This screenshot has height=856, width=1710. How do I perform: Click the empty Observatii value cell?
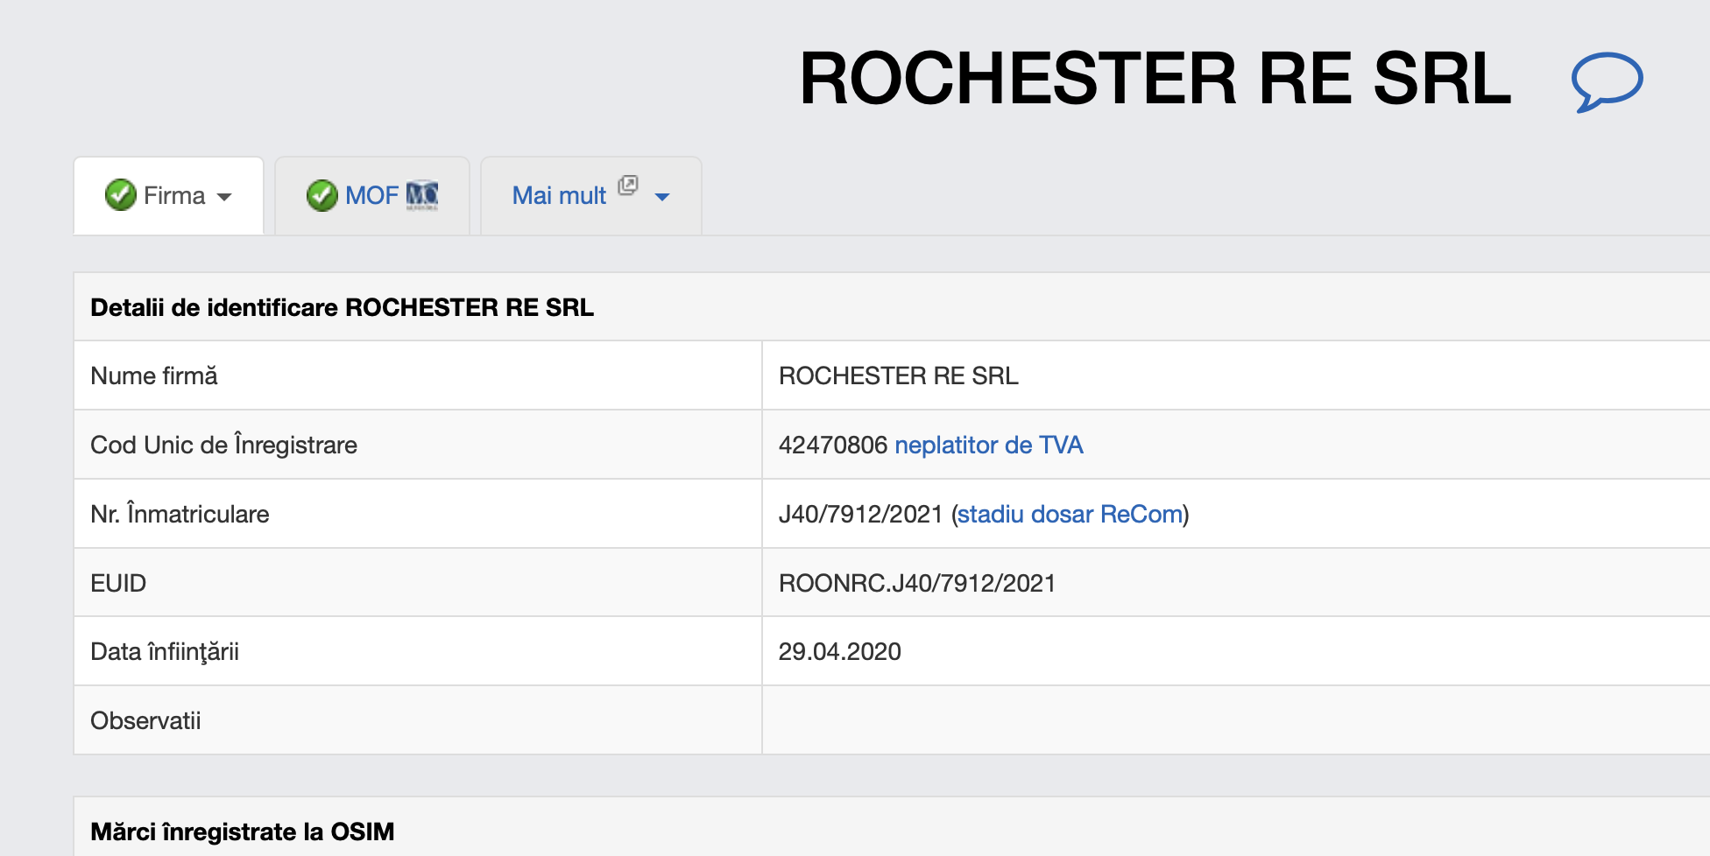coord(1226,720)
